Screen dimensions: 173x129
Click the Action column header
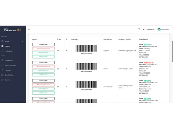click(x=35, y=39)
